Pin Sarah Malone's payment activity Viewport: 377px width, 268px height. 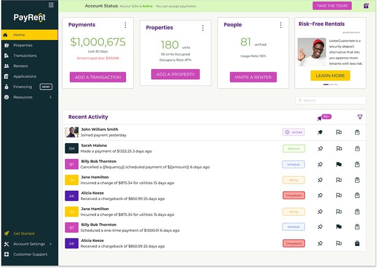click(x=320, y=148)
